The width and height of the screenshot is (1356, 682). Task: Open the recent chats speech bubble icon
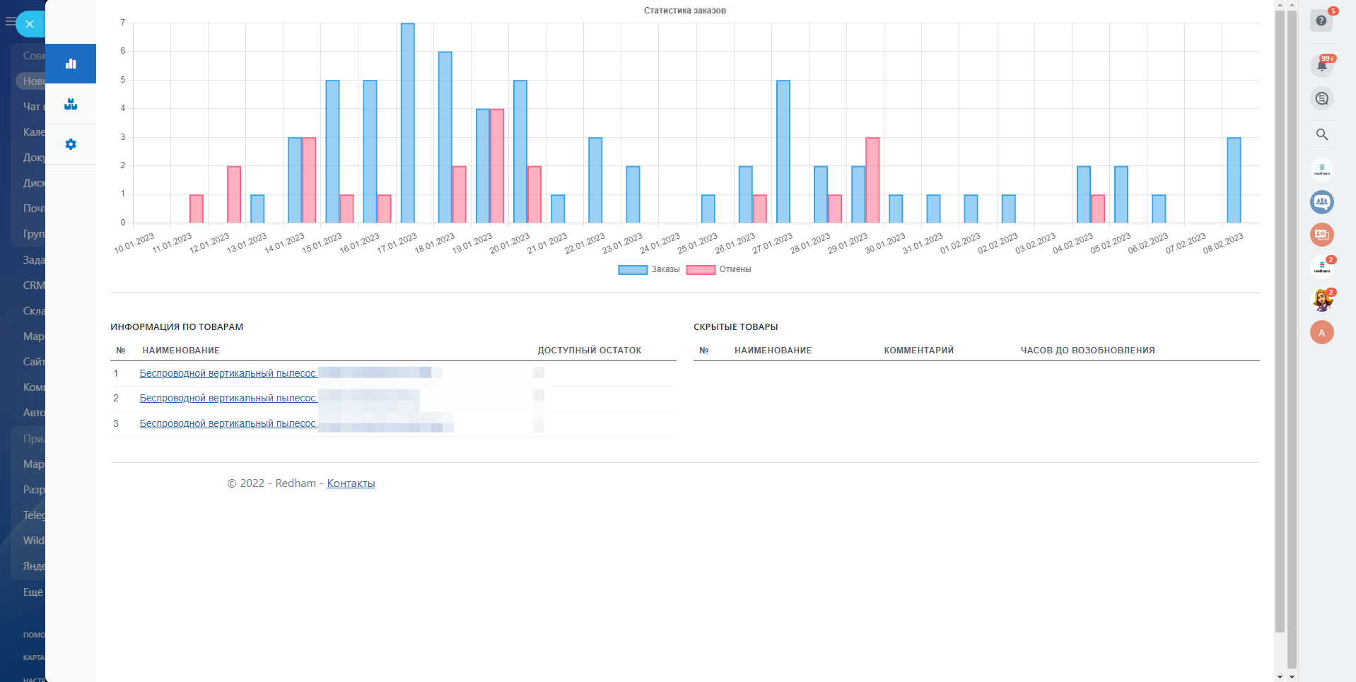1321,98
